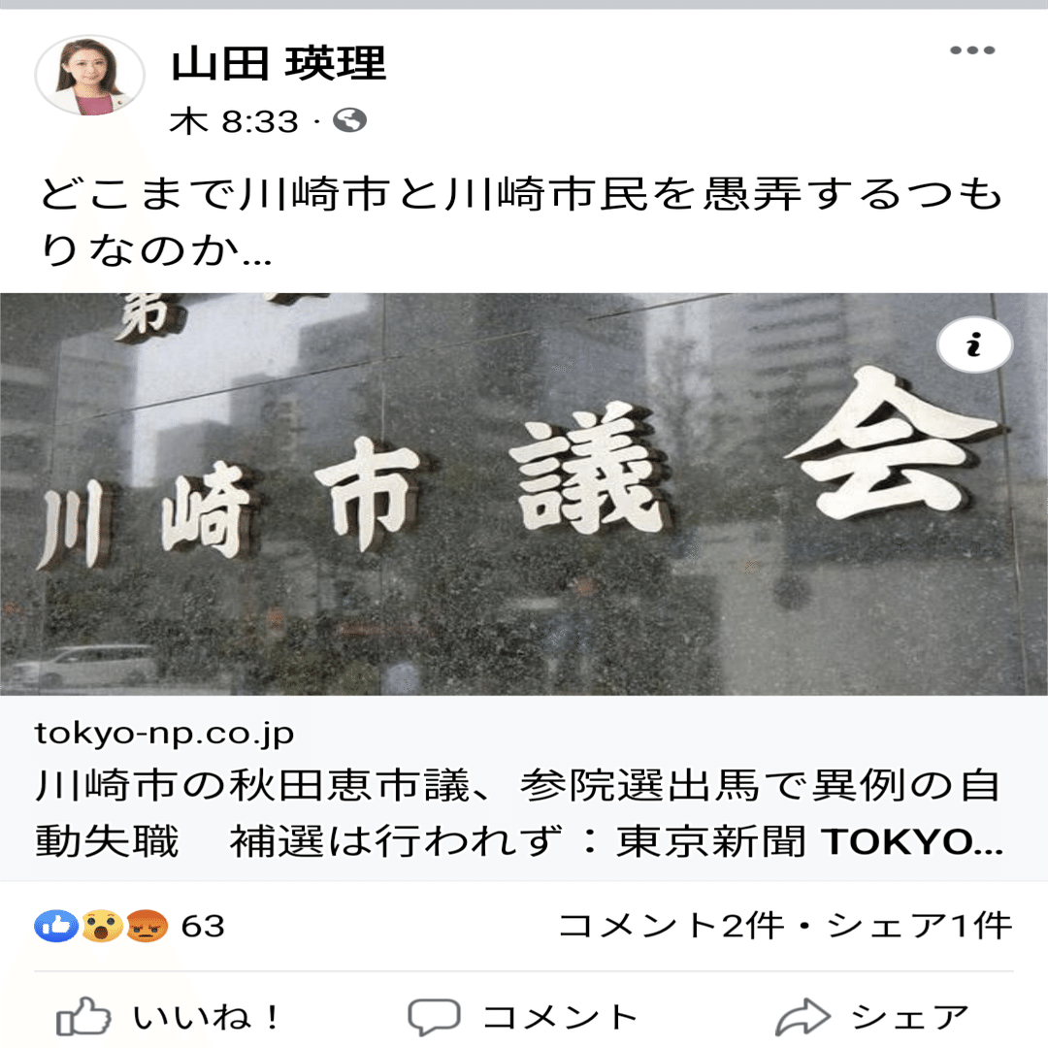This screenshot has width=1048, height=1048.
Task: View シェア1件 share list
Action: 919,927
